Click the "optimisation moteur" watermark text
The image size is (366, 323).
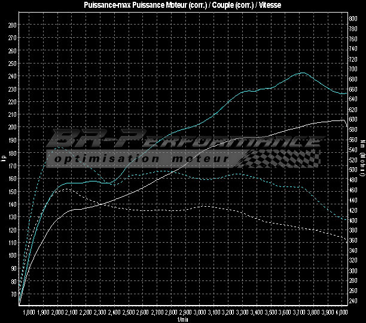coord(141,159)
